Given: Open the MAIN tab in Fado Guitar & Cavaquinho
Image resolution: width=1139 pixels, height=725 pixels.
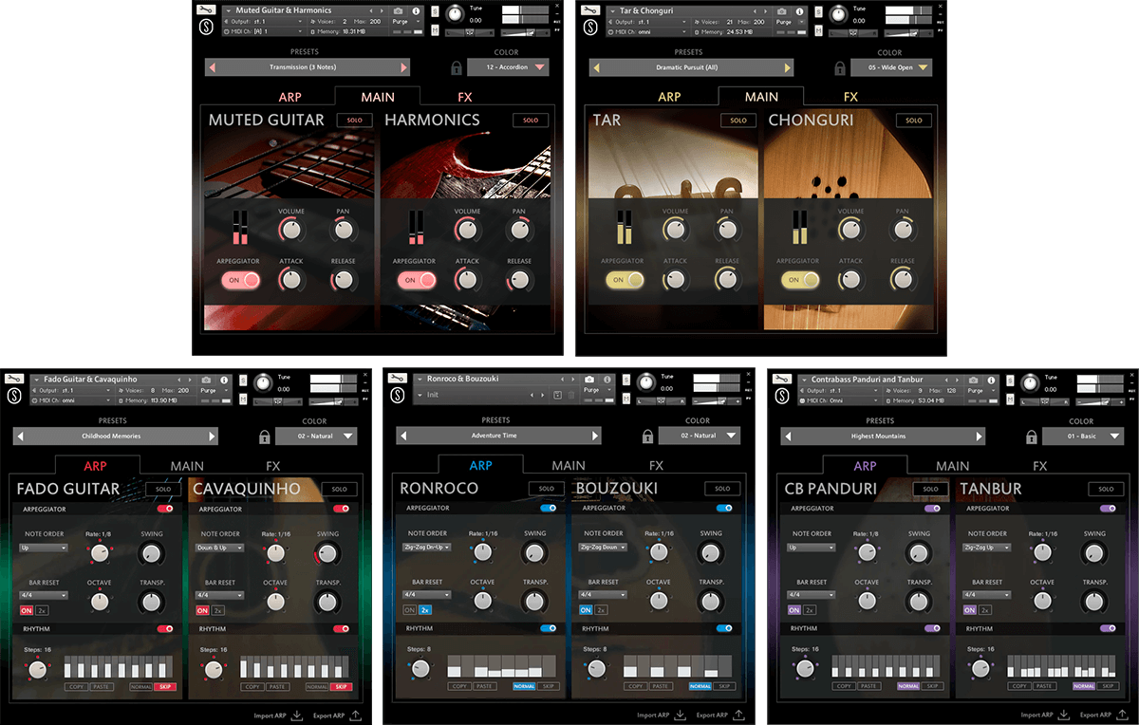Looking at the screenshot, I should [x=187, y=466].
